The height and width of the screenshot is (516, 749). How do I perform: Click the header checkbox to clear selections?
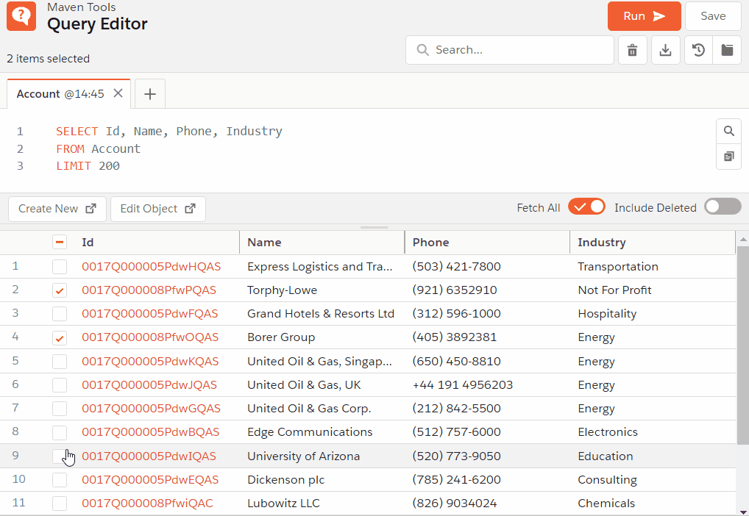(60, 242)
